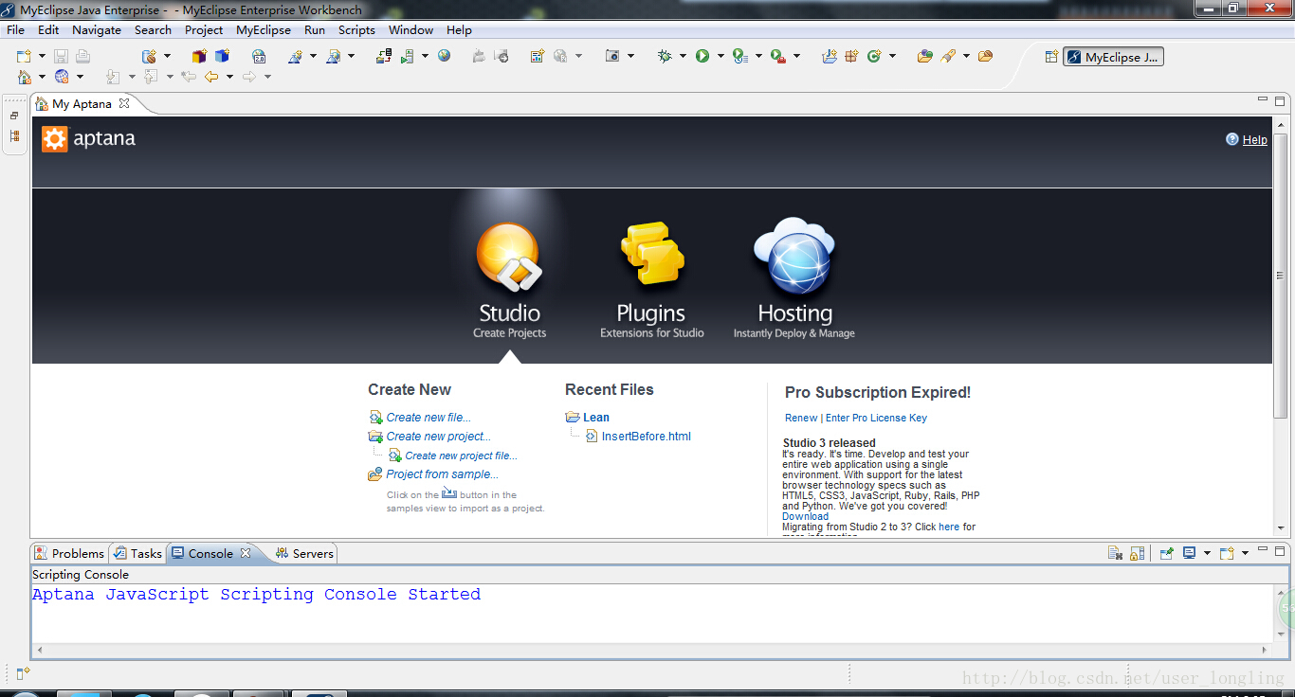This screenshot has height=697, width=1295.
Task: Click the Create new project... link
Action: 439,437
